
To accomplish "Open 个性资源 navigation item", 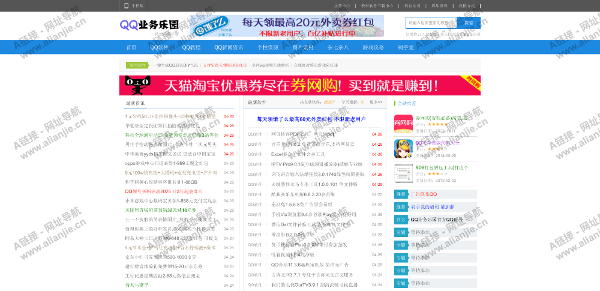I will pos(268,47).
